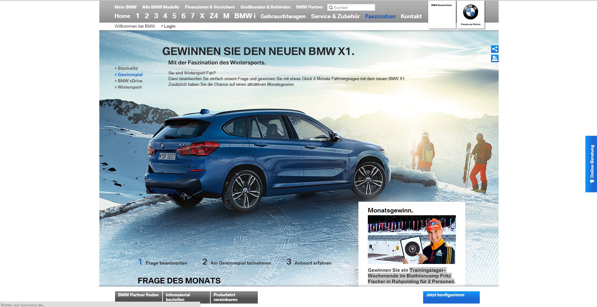This screenshot has height=307, width=597.
Task: Click the Frage des Monats heading
Action: pyautogui.click(x=179, y=281)
